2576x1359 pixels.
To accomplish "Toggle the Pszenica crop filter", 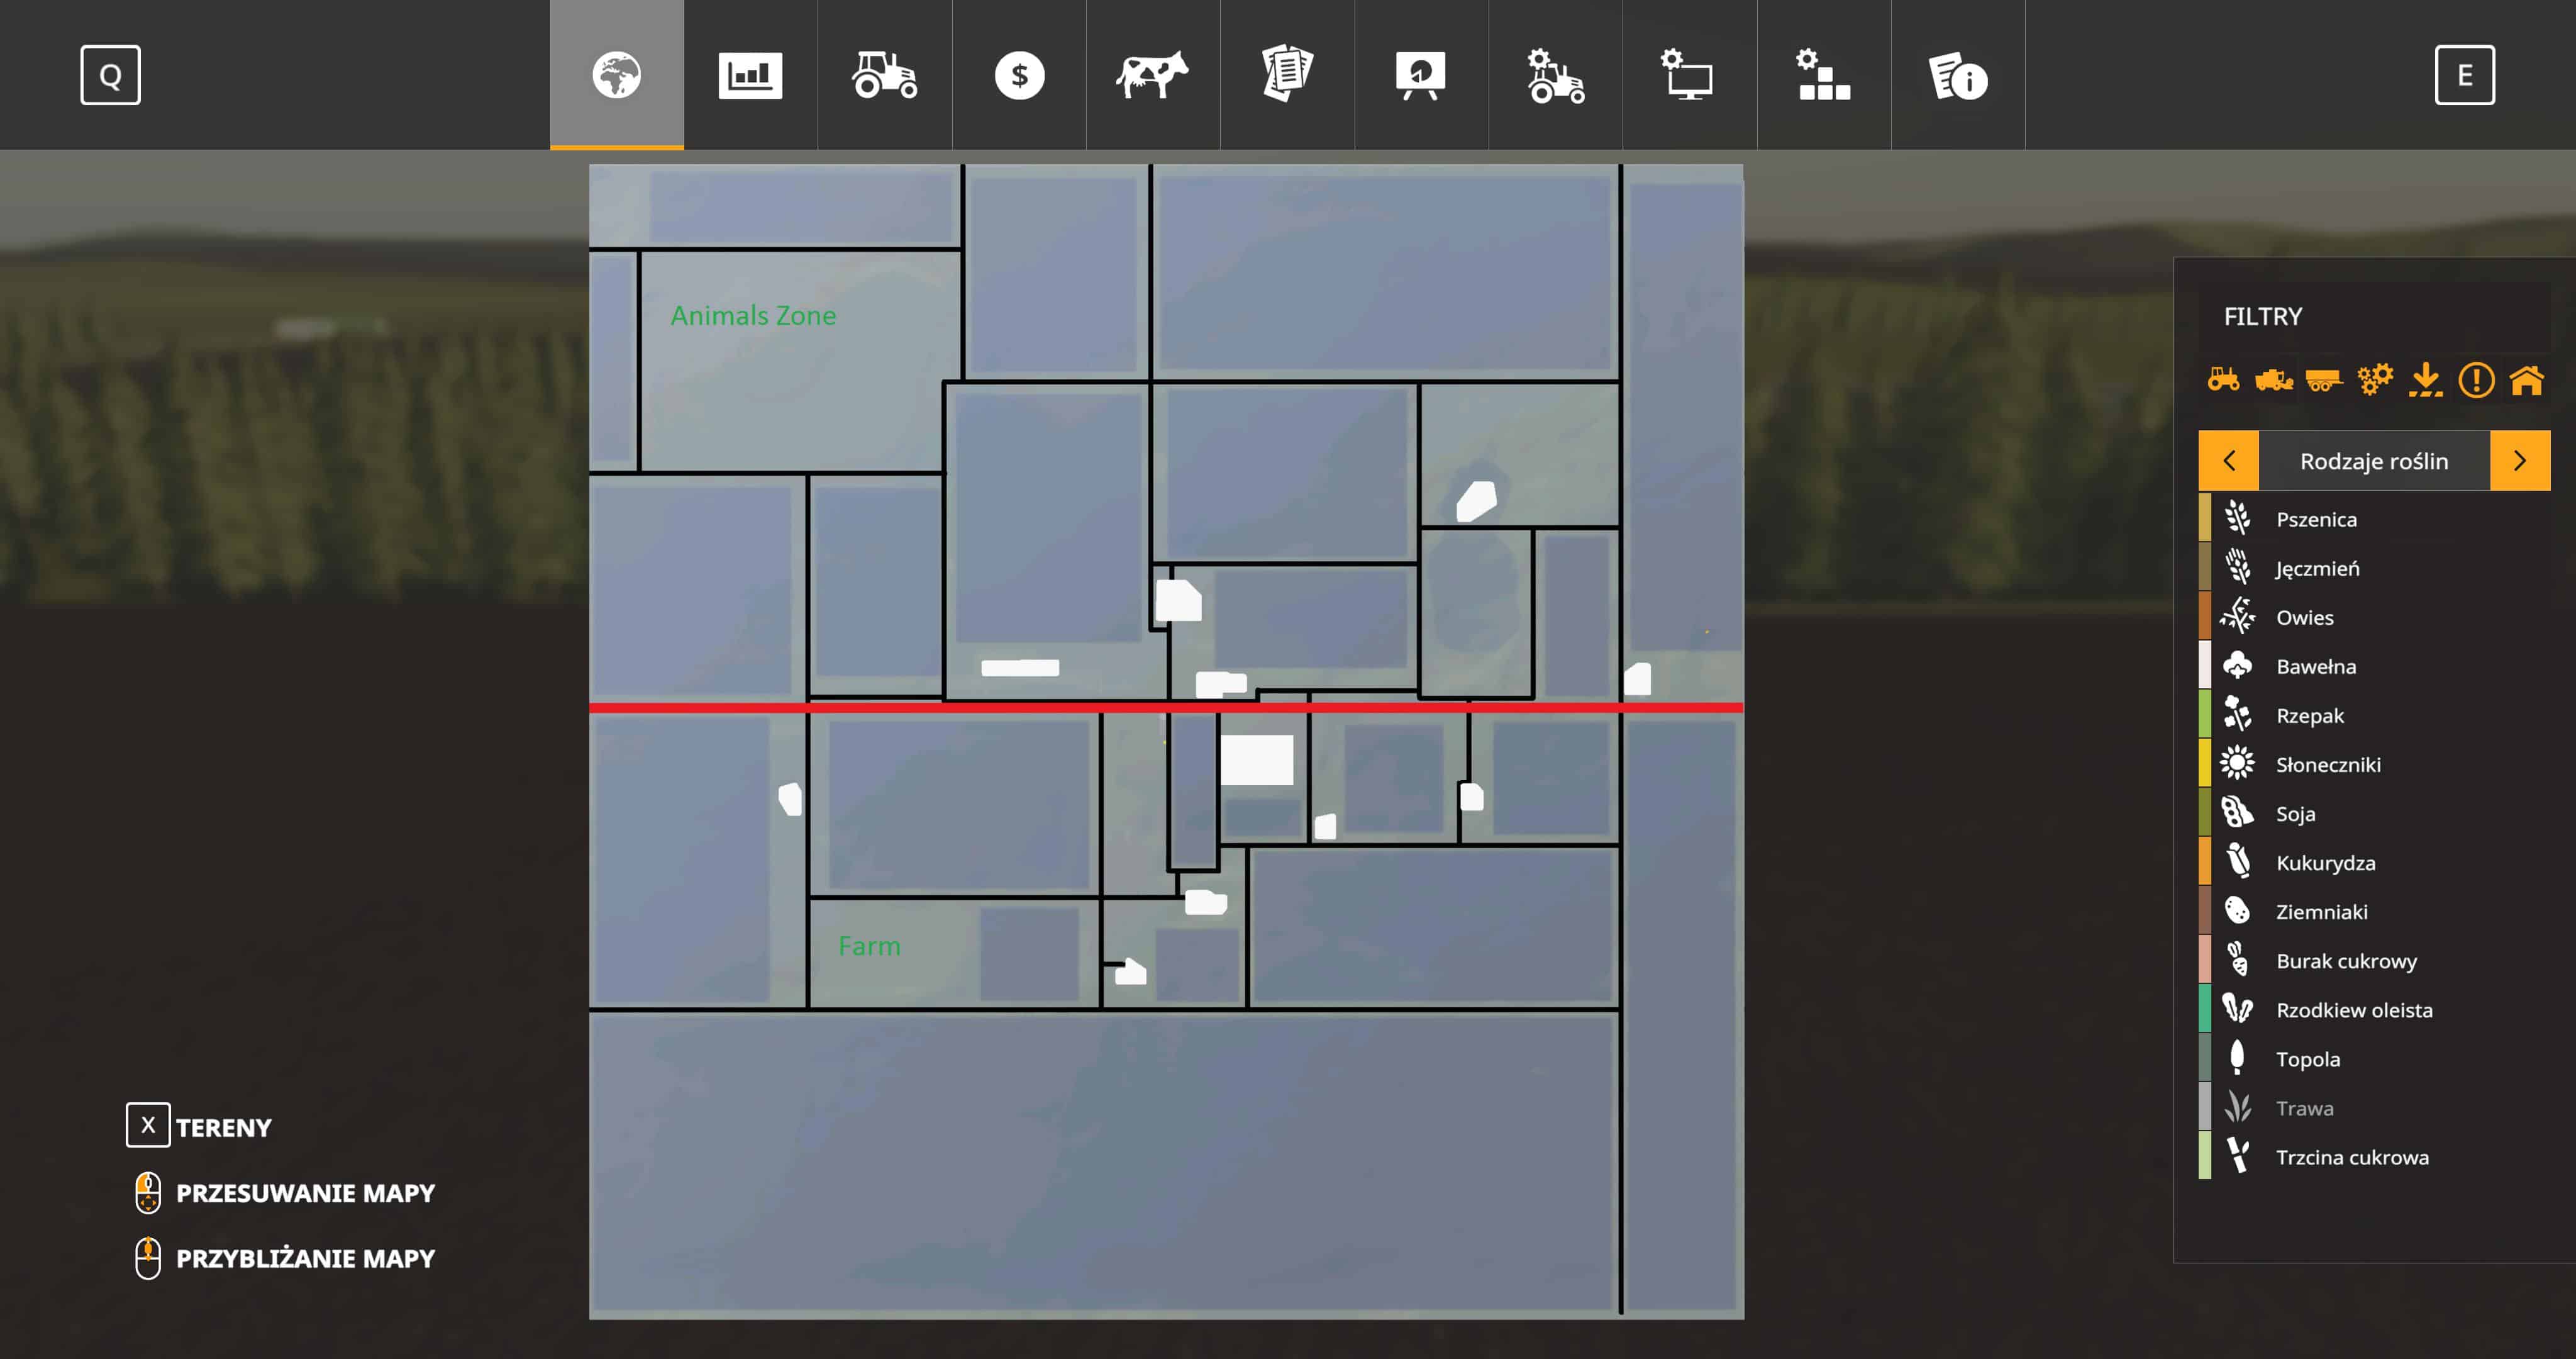I will (x=2316, y=520).
